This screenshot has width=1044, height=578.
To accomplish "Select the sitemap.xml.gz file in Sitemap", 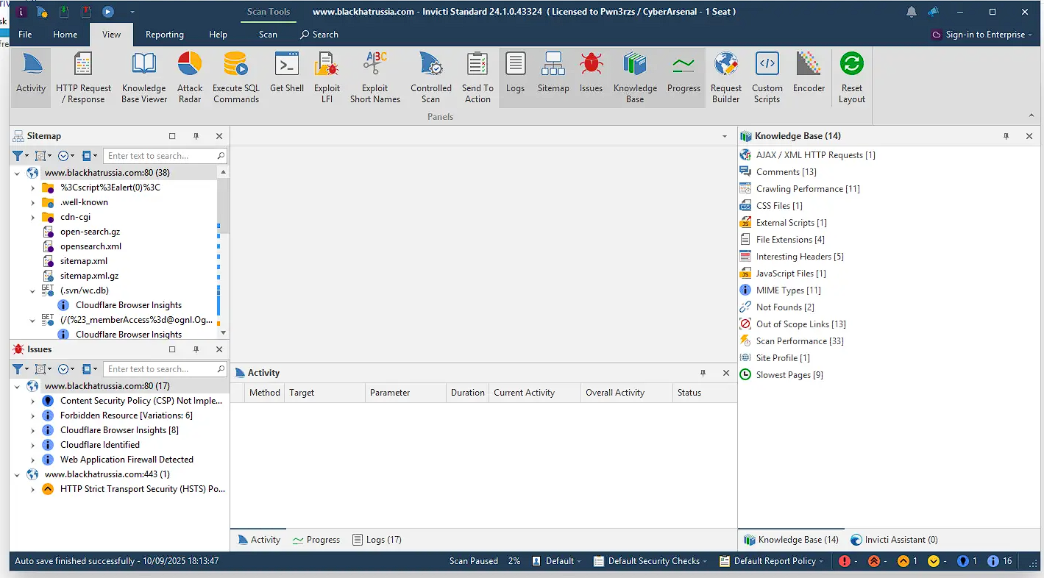I will [x=89, y=276].
